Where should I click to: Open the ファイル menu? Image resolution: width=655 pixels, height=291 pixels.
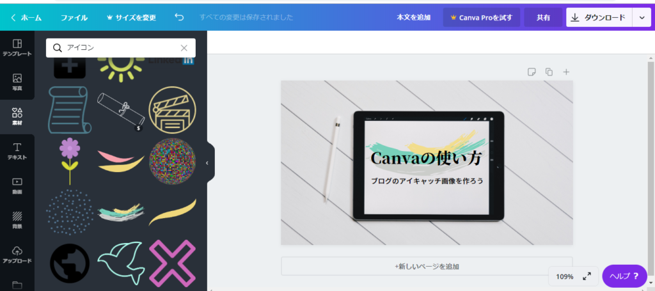tap(74, 17)
